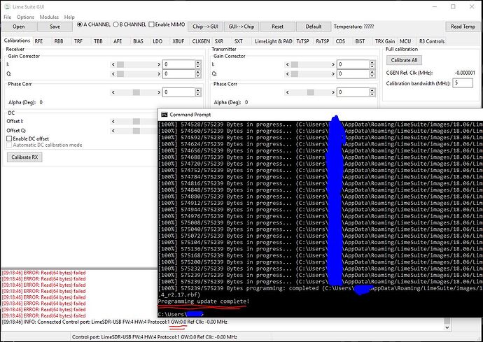Click Receiver Phase Corr slider

click(x=136, y=92)
